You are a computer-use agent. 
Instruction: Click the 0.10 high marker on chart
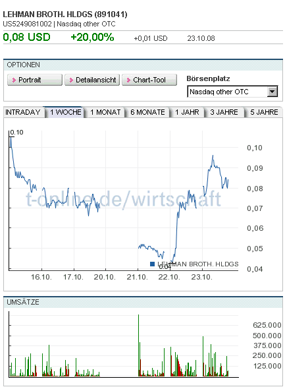pos(17,133)
